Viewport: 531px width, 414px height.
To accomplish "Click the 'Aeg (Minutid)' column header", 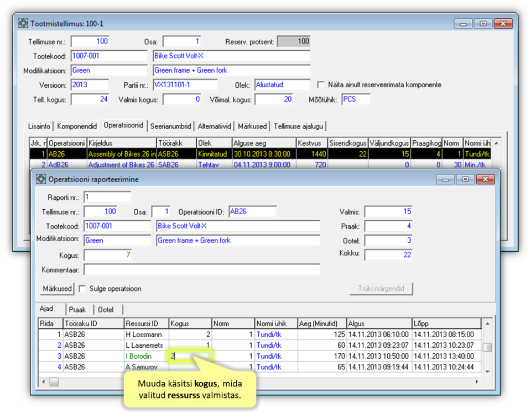I will coord(322,323).
